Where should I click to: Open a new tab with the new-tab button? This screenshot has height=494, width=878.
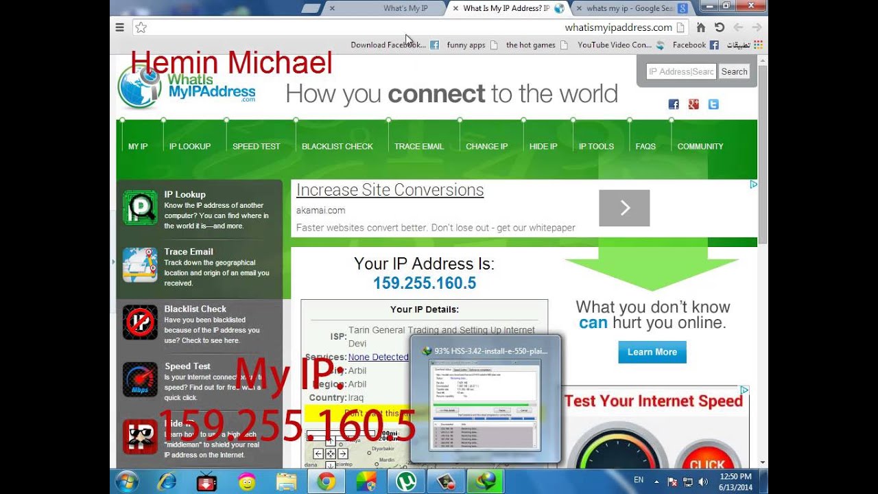(310, 8)
